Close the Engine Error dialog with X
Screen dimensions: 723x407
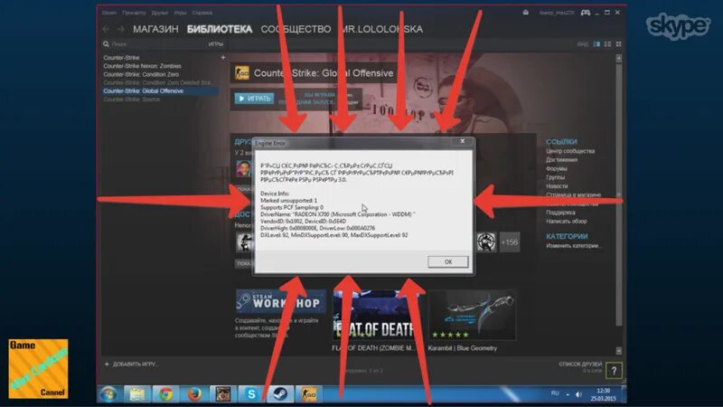(463, 141)
